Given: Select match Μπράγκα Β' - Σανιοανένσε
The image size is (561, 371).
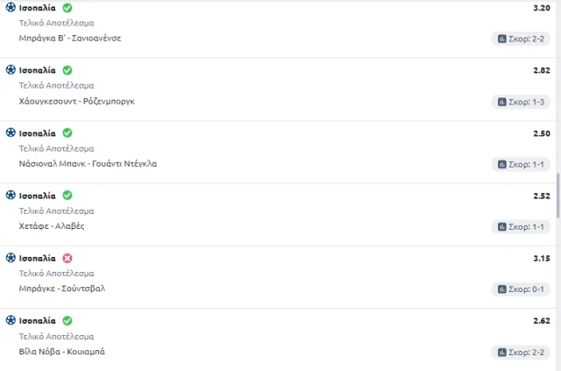Looking at the screenshot, I should [70, 38].
